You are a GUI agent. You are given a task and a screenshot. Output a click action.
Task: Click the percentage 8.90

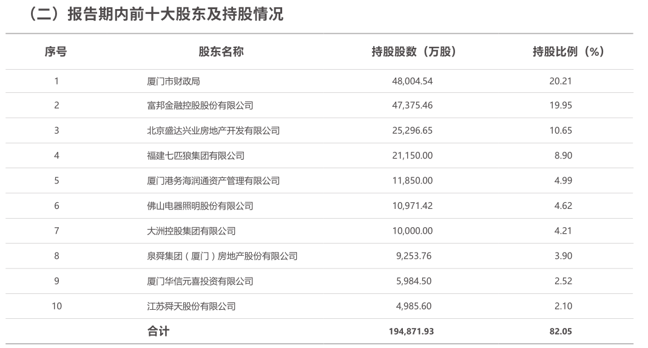coord(563,155)
